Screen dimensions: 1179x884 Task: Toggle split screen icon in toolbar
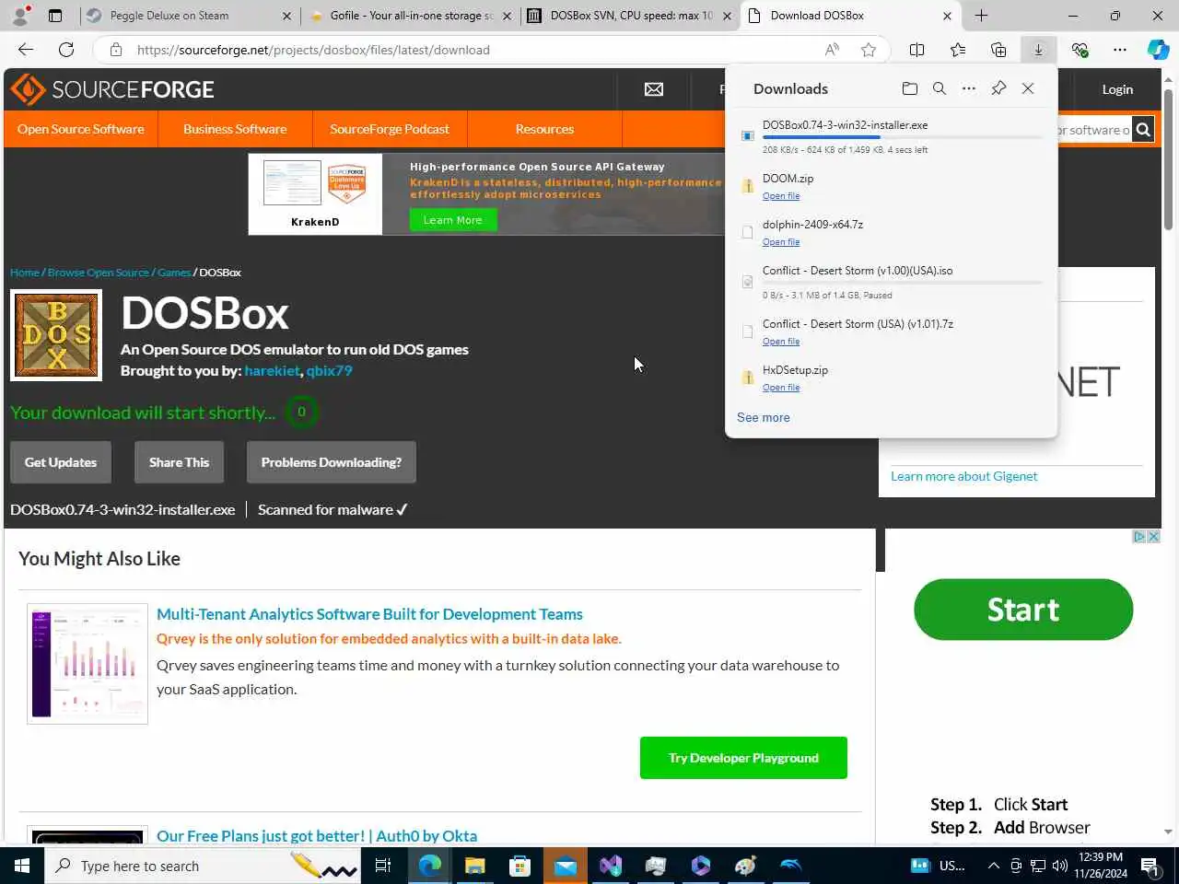(916, 50)
